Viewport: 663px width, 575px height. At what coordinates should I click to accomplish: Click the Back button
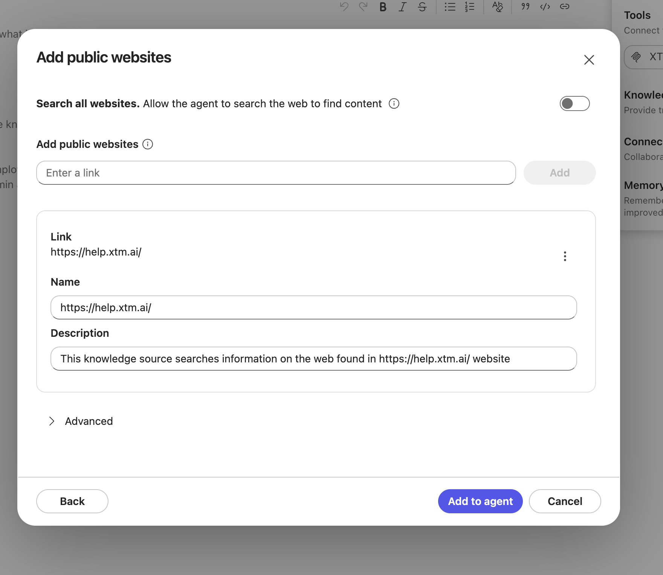[x=72, y=501]
